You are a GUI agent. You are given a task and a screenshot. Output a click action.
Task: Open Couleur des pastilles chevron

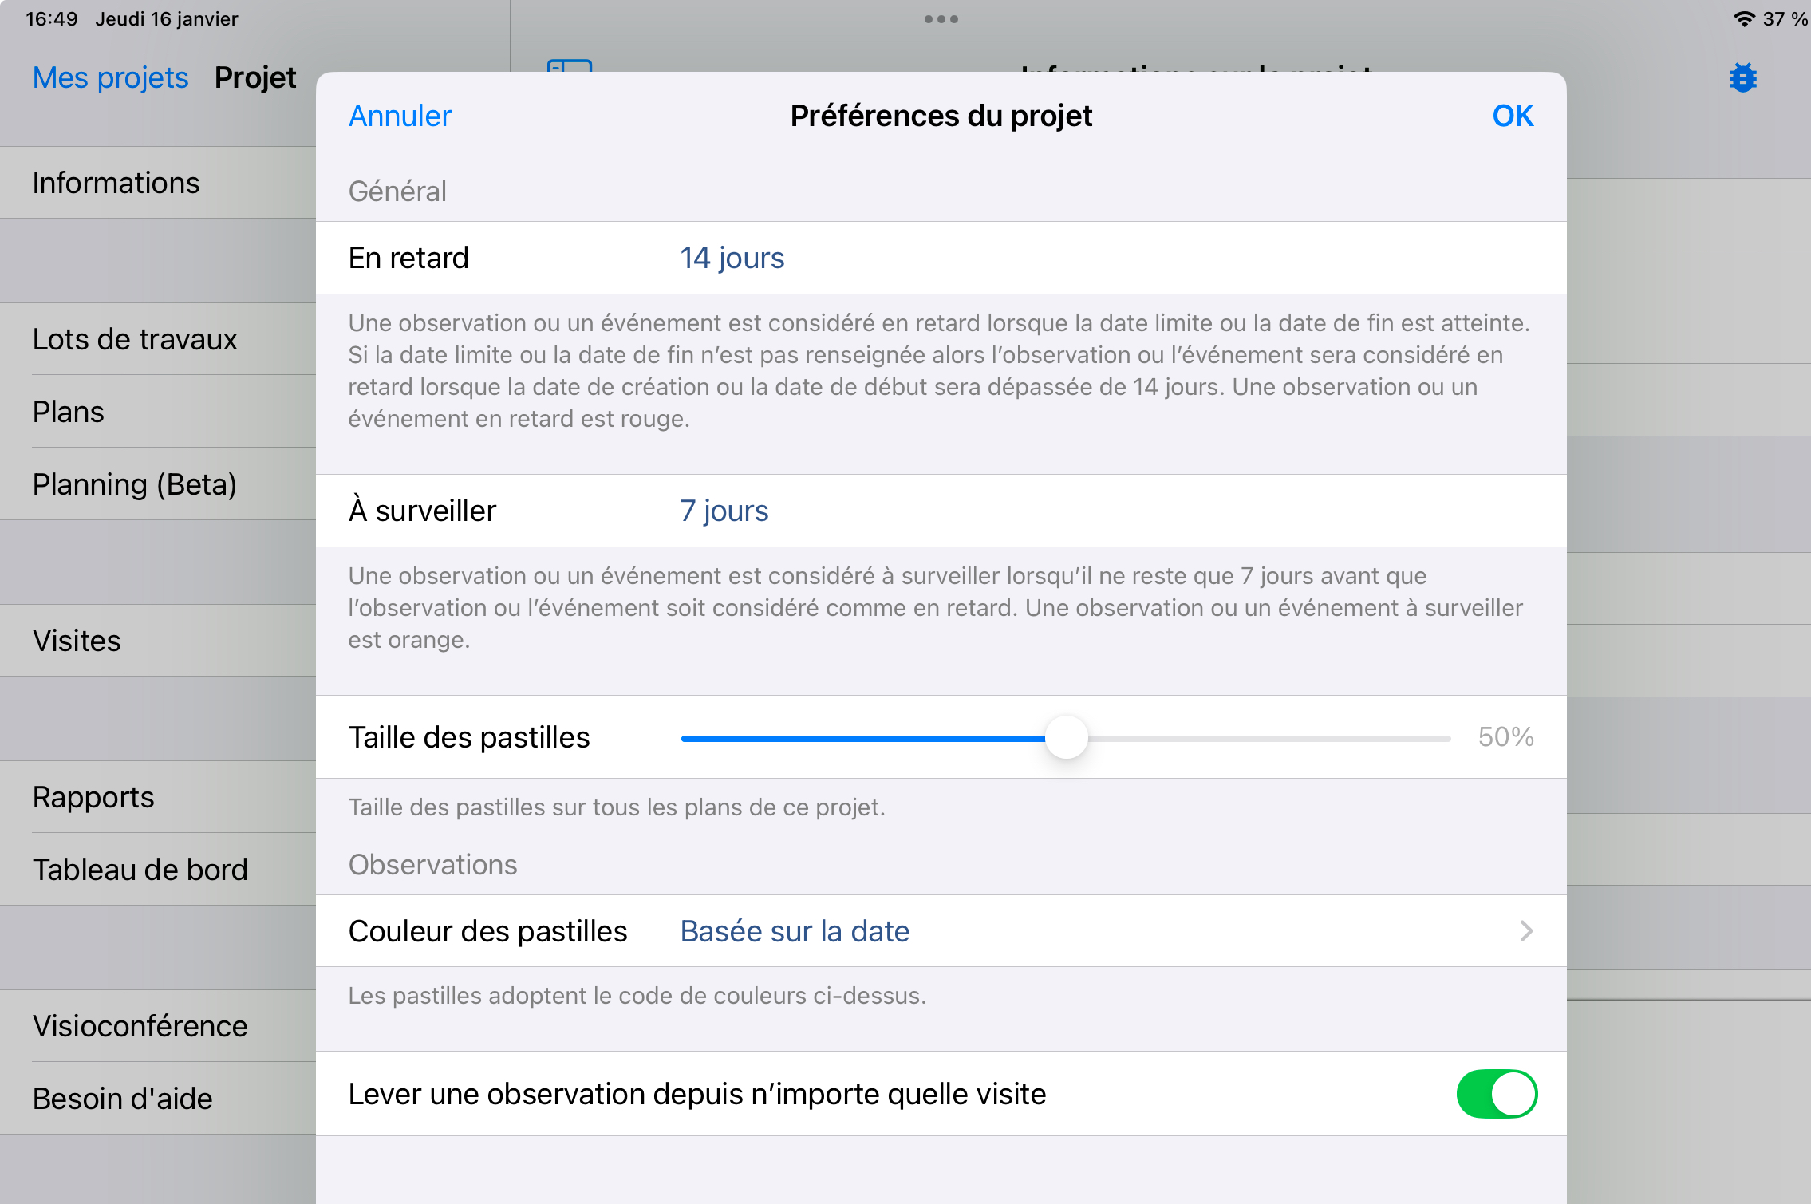(1526, 931)
